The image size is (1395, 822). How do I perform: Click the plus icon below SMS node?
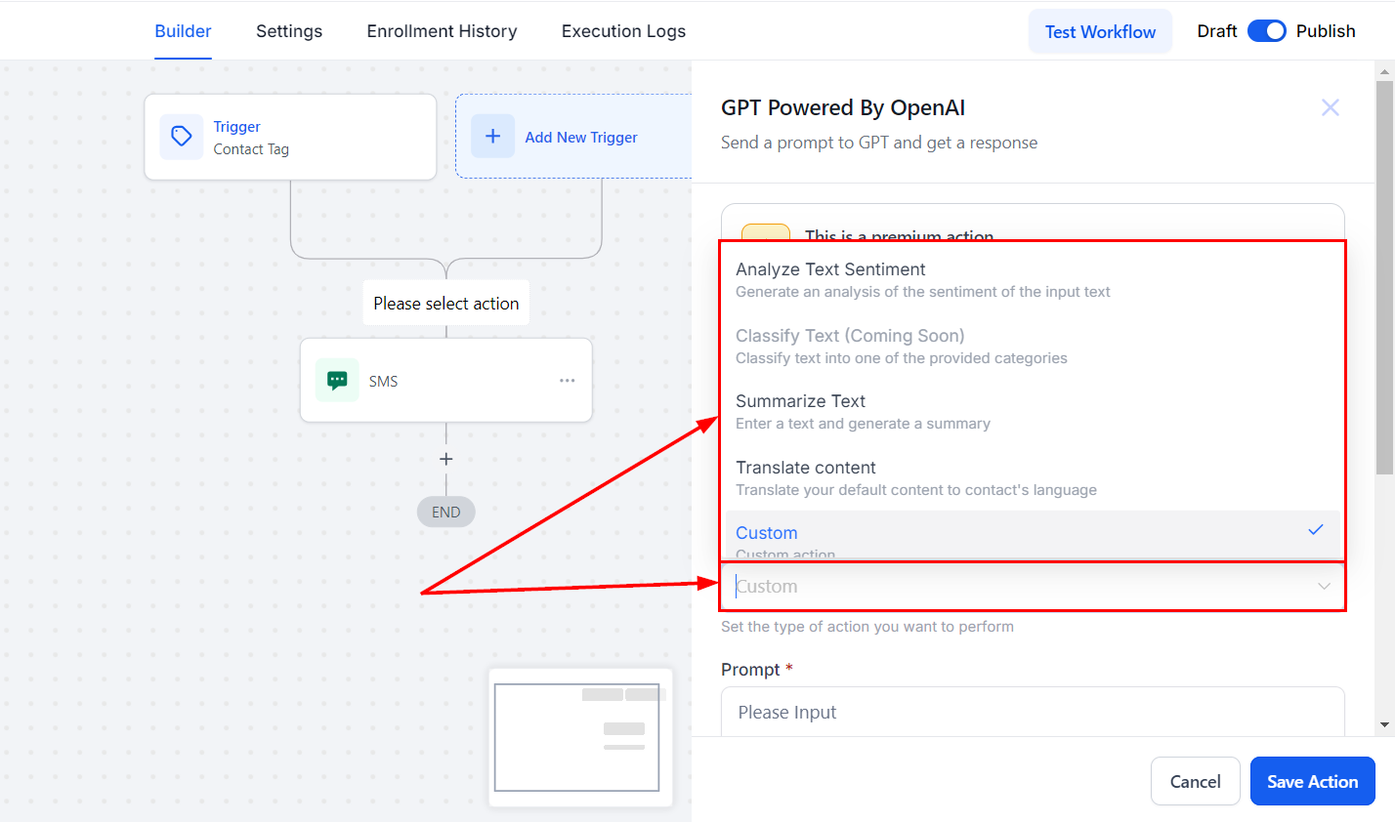tap(446, 459)
